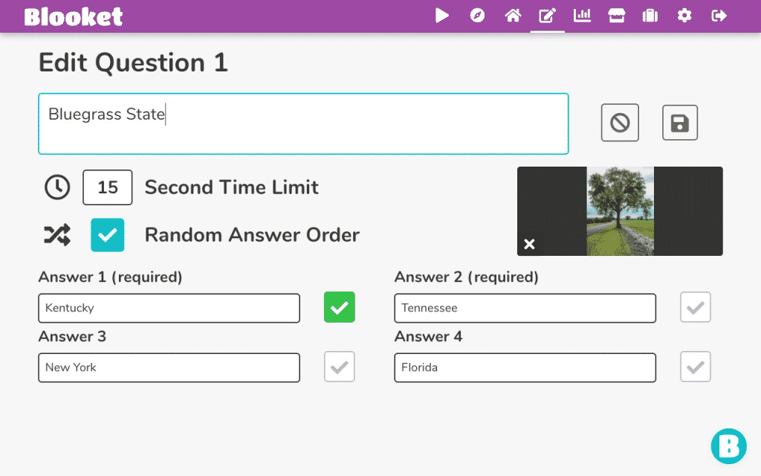This screenshot has width=761, height=476.
Task: Click the Logout icon
Action: [719, 16]
